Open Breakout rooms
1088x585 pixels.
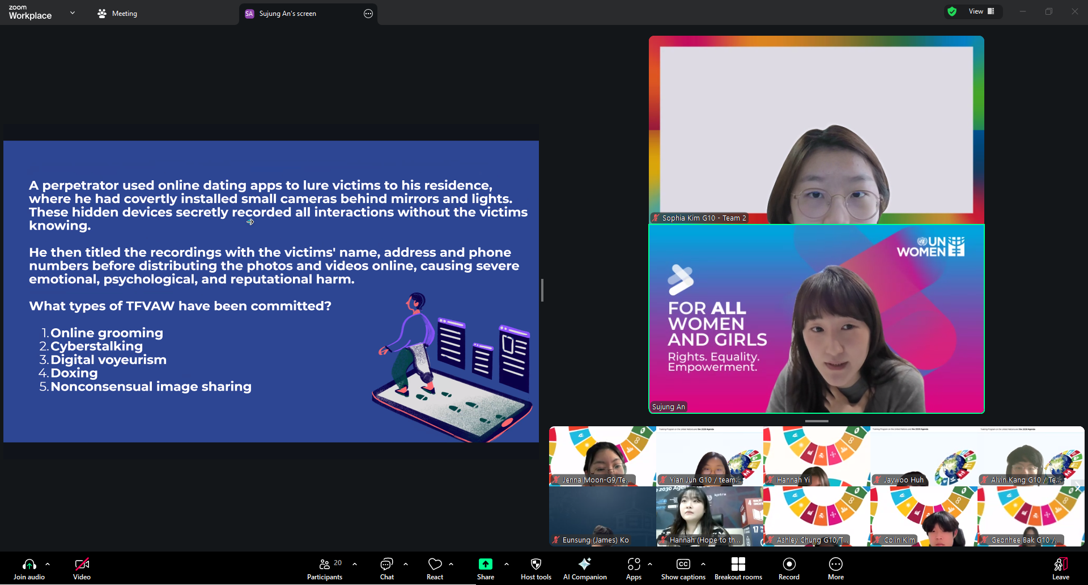[738, 569]
